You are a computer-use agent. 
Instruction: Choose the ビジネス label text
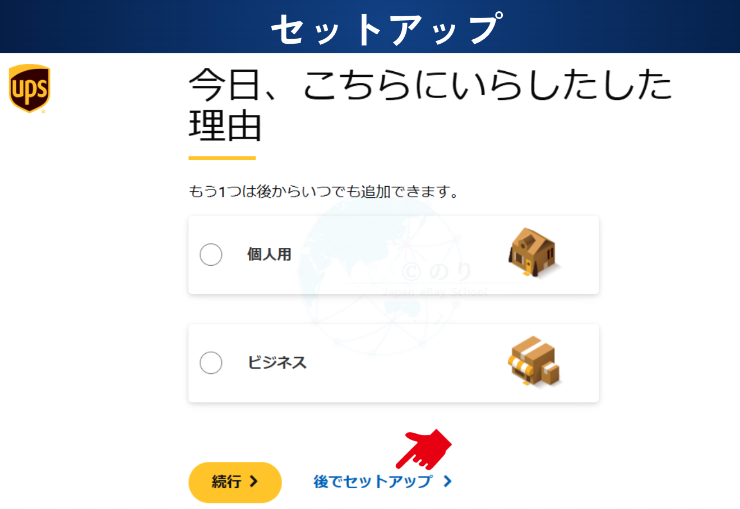pyautogui.click(x=277, y=363)
